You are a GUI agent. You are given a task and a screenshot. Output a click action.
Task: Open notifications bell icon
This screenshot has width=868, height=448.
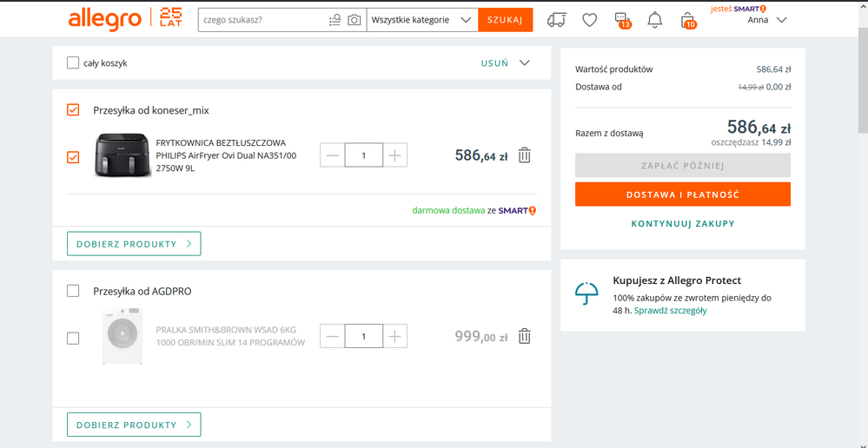point(655,21)
